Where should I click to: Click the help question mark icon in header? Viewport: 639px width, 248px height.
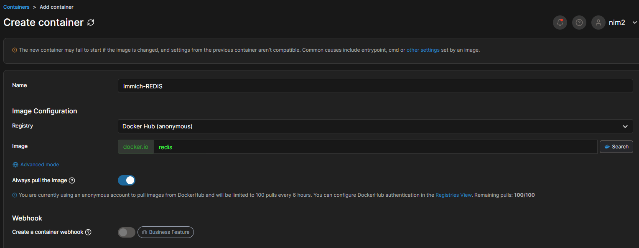click(579, 23)
